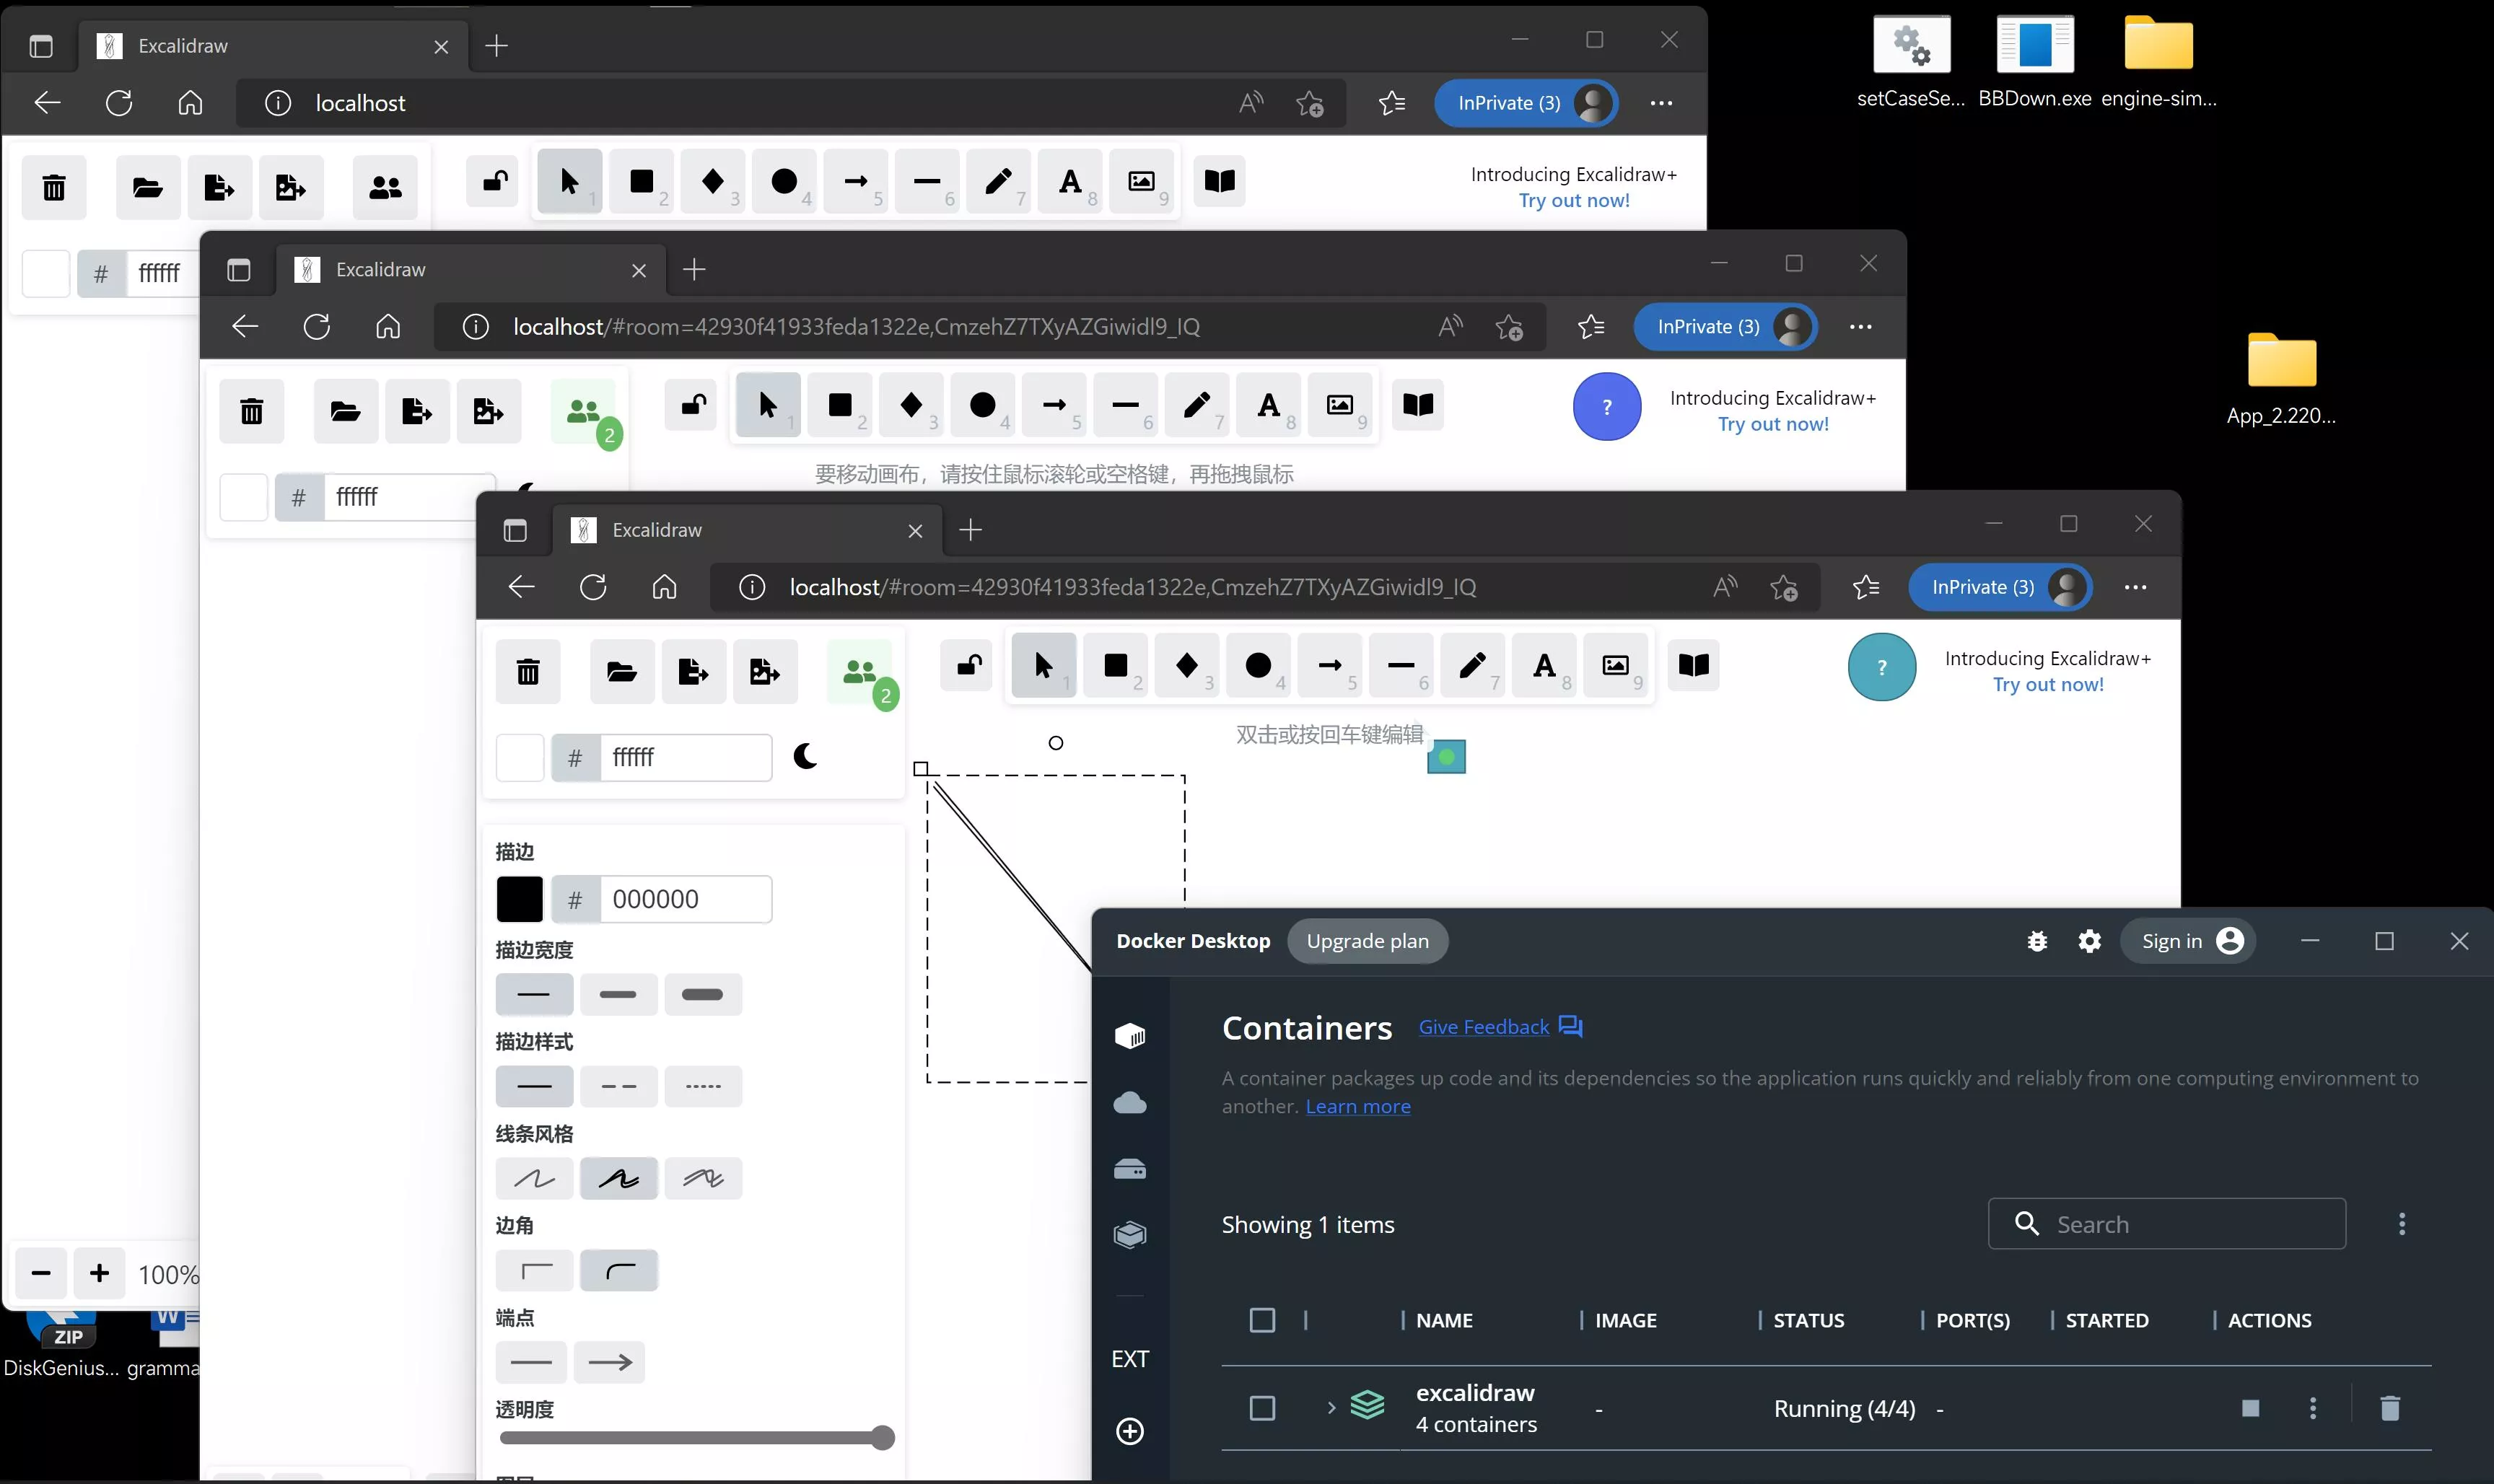2494x1484 pixels.
Task: Open the library book icon in front window
Action: point(1693,666)
